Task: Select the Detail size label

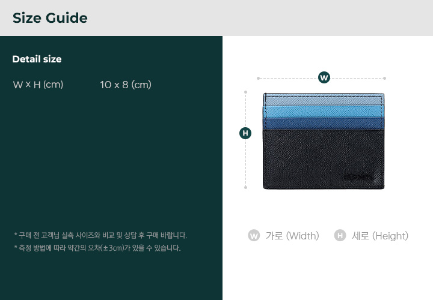Action: point(37,59)
